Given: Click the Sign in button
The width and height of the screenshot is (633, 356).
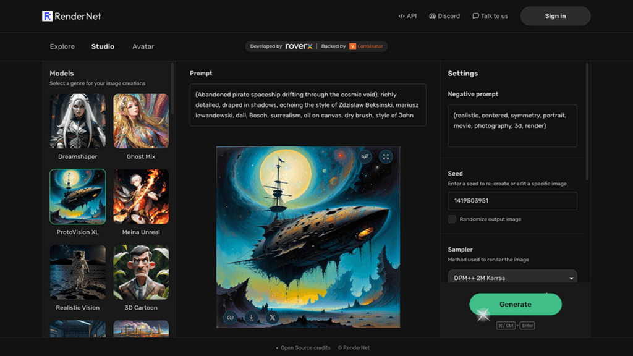Looking at the screenshot, I should click(555, 16).
